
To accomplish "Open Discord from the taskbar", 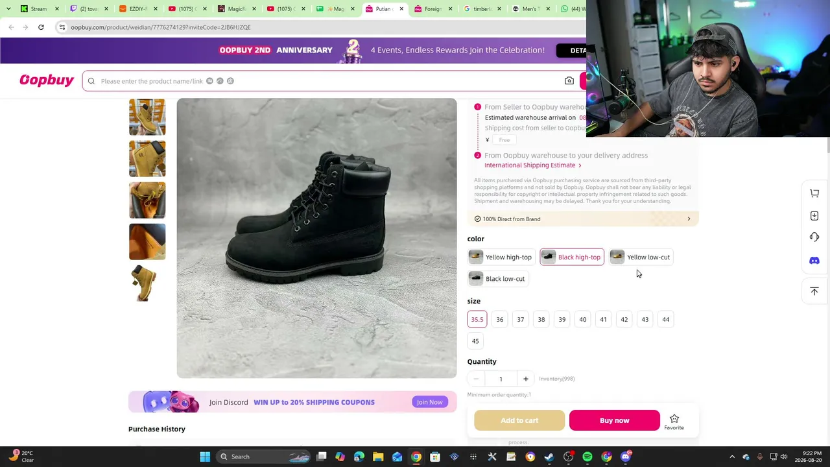I will 626,457.
